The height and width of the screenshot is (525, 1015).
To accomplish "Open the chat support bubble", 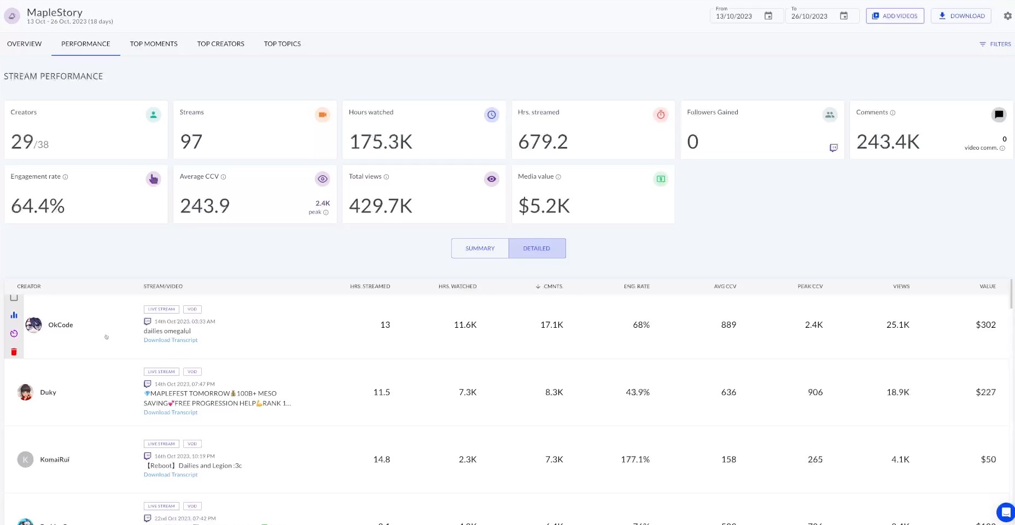I will [x=1005, y=512].
